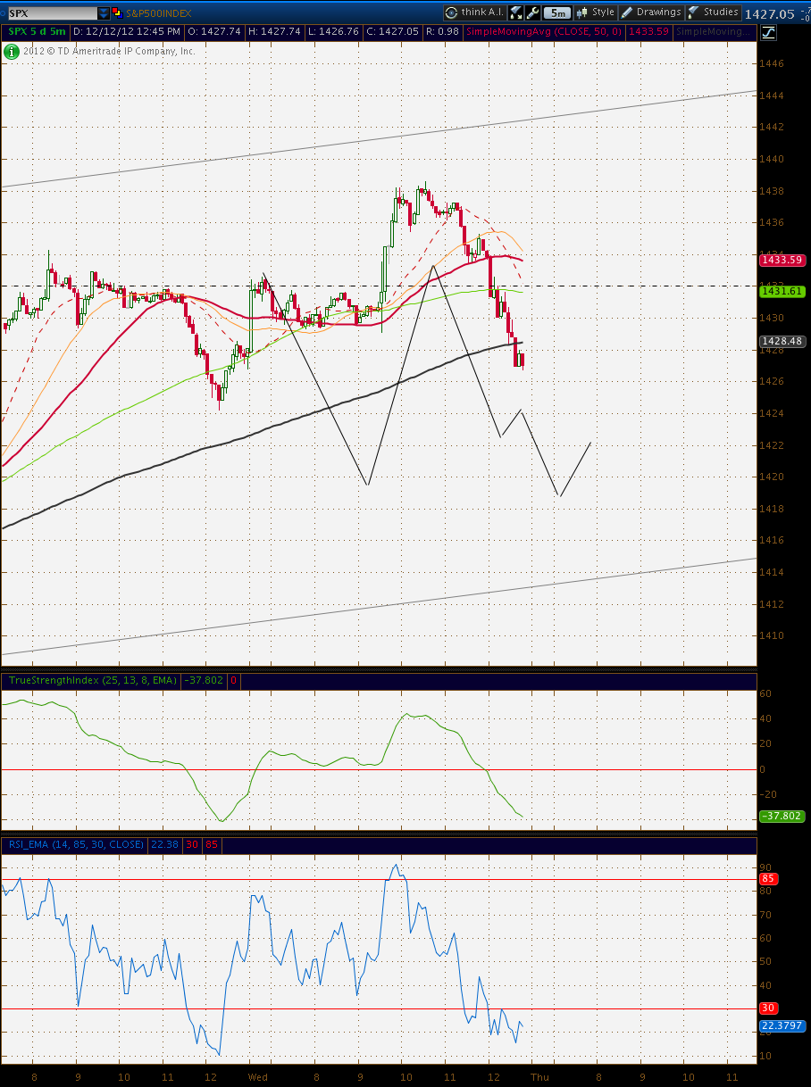Screen dimensions: 811x1087
Task: Change the 5m timeframe button
Action: tap(557, 12)
